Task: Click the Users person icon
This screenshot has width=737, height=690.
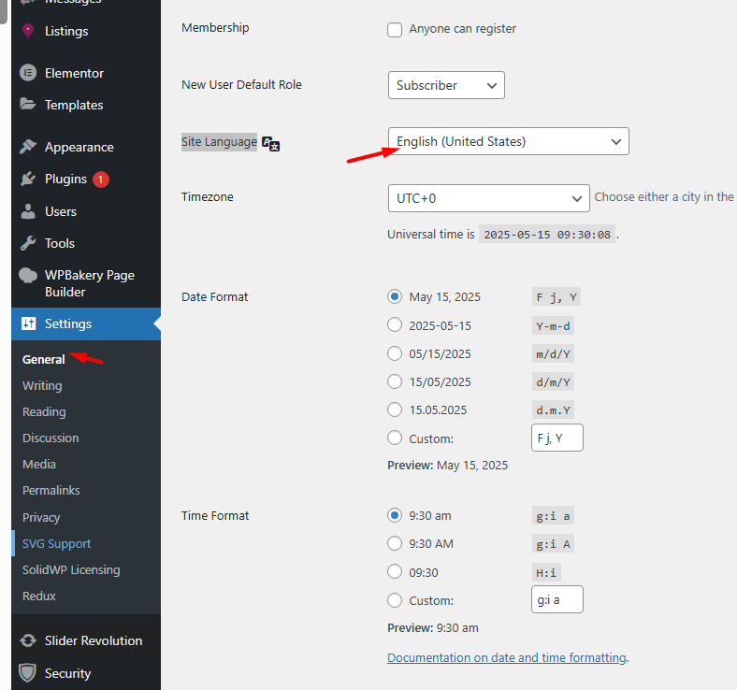Action: tap(27, 211)
